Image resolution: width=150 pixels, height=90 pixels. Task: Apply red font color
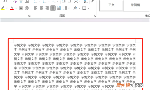point(12,8)
